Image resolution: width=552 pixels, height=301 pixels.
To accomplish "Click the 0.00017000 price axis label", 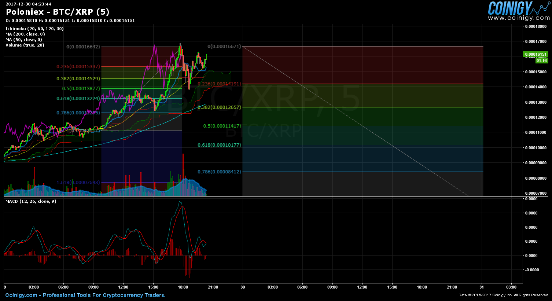I will [536, 41].
